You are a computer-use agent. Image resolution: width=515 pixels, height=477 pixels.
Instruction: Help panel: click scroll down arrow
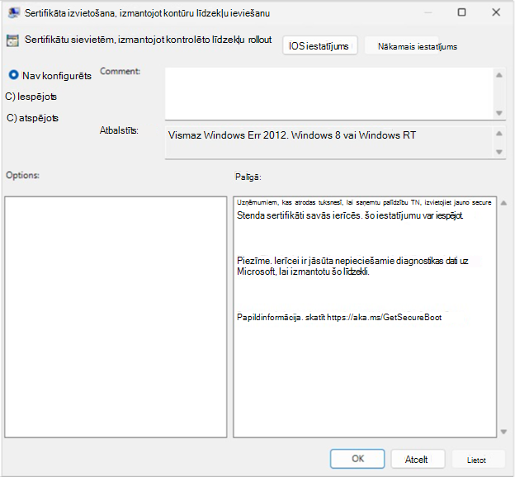[x=503, y=432]
